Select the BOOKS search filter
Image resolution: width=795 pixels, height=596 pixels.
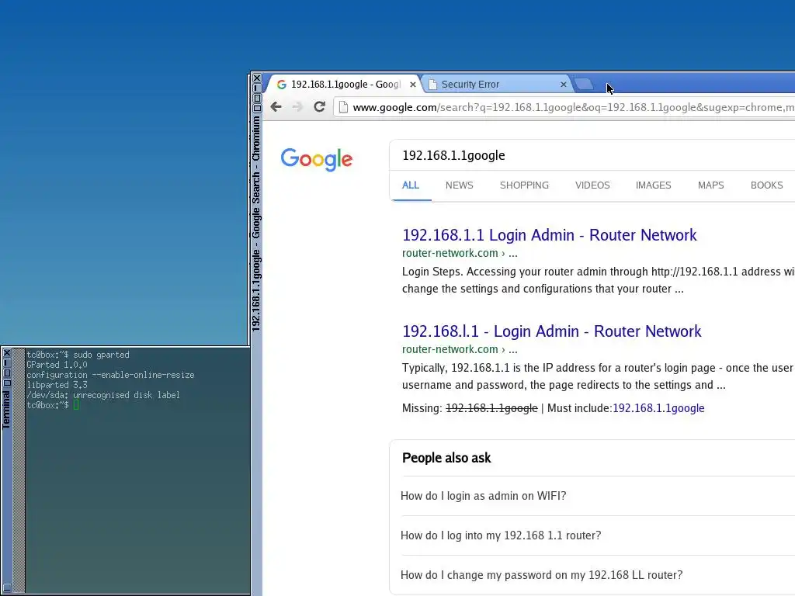[766, 185]
